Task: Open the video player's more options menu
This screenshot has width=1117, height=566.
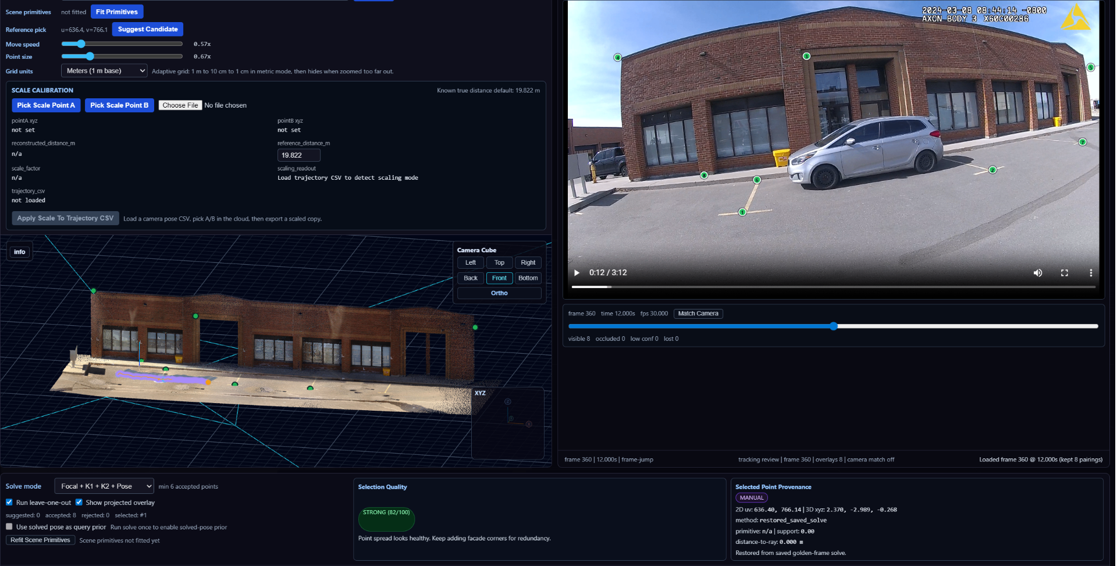Action: [1091, 272]
